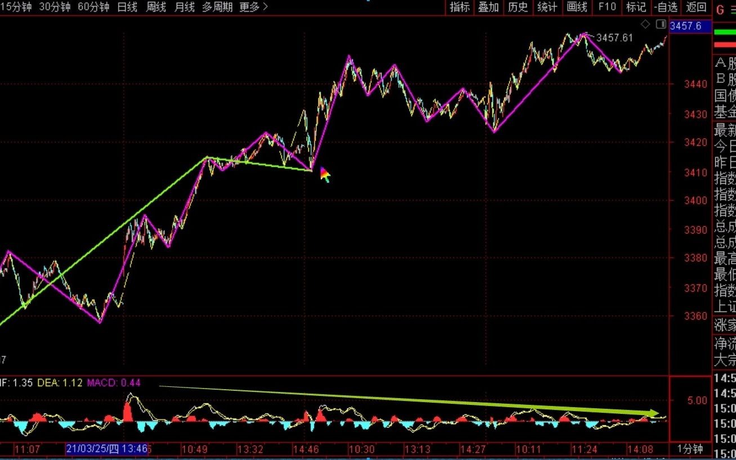Open the F10 company info button

click(607, 7)
